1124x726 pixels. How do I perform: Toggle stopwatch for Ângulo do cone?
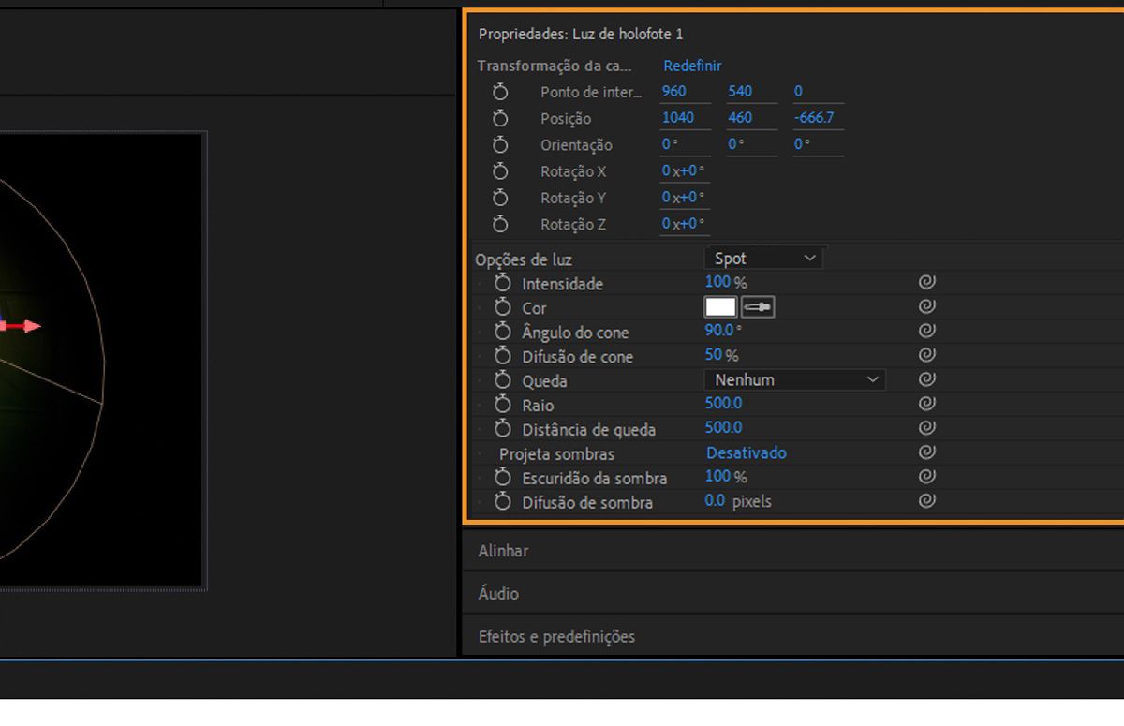503,332
